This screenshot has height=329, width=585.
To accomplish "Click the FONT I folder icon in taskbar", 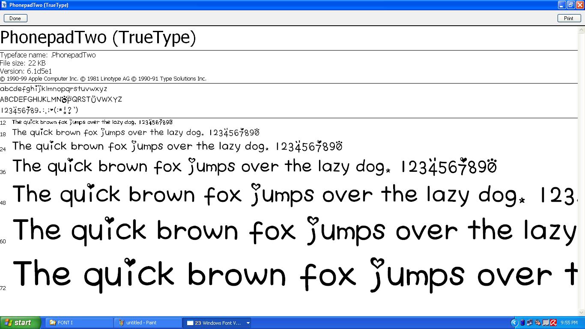I will (x=52, y=323).
